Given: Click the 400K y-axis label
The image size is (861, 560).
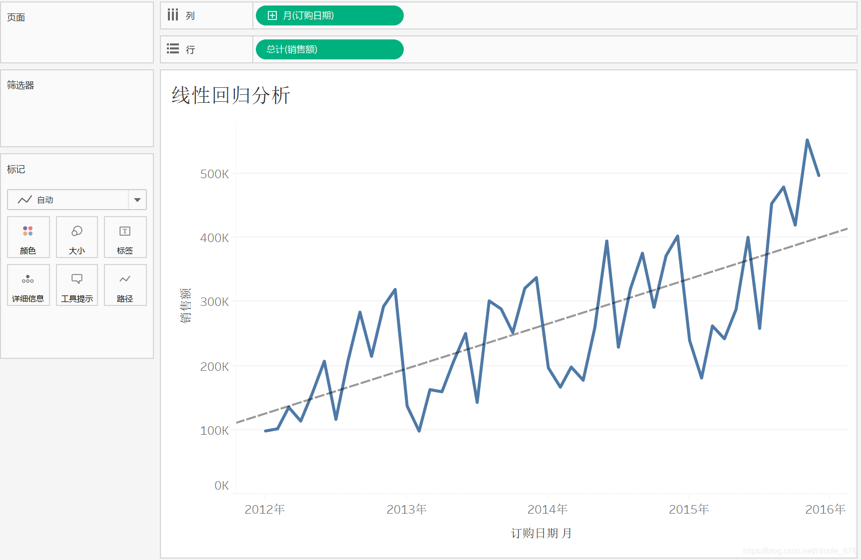Looking at the screenshot, I should 214,238.
